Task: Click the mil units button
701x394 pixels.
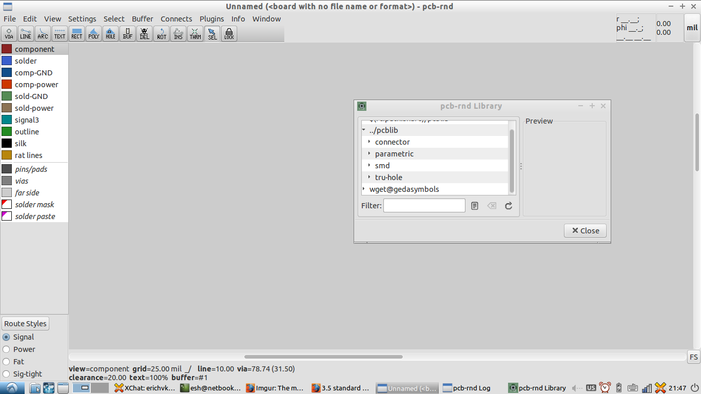Action: (692, 28)
